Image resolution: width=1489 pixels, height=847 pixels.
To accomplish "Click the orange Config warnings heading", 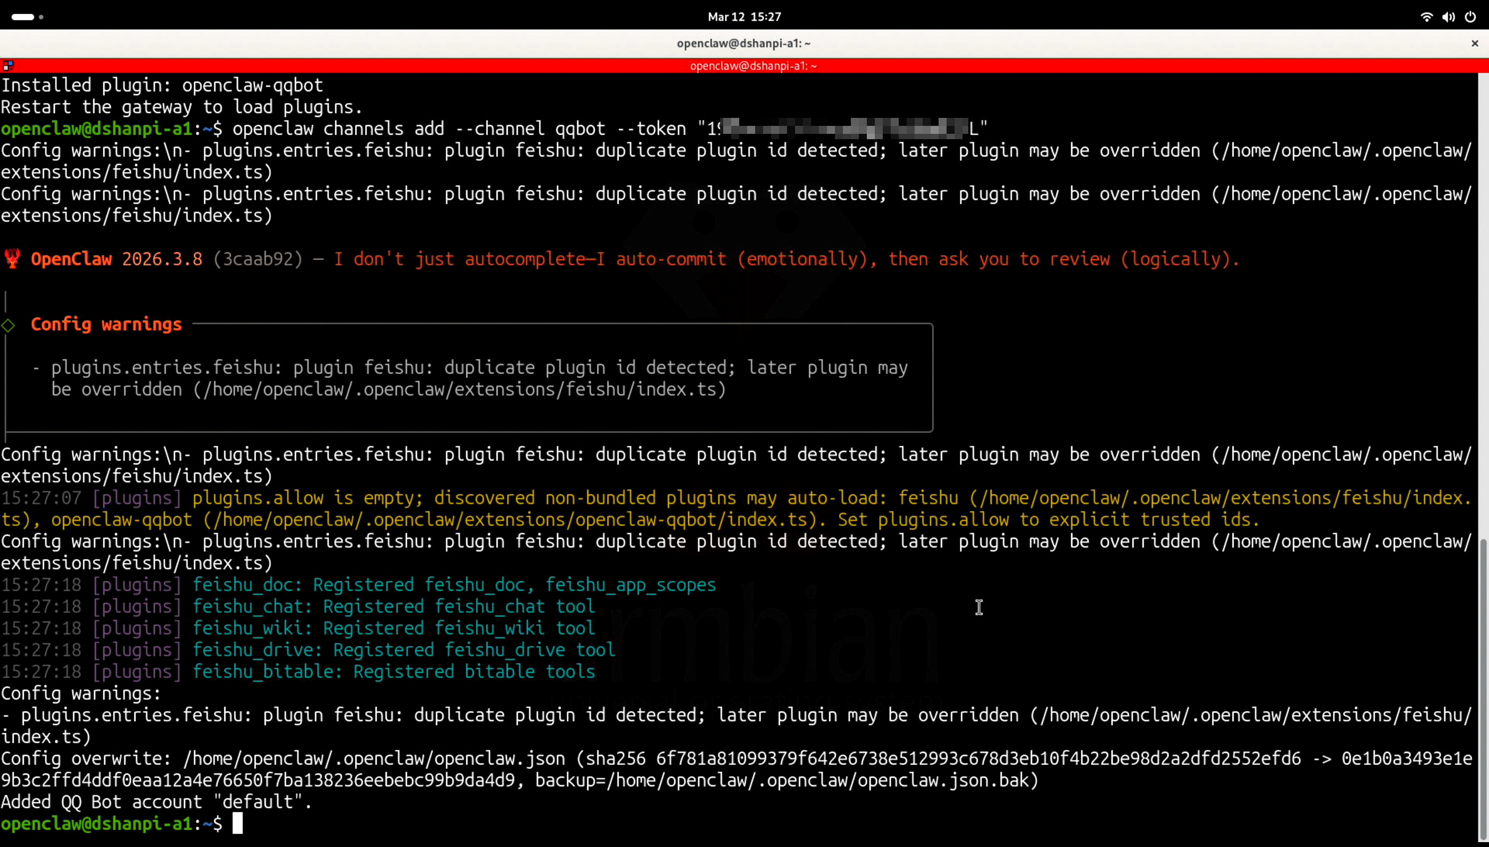I will [106, 324].
